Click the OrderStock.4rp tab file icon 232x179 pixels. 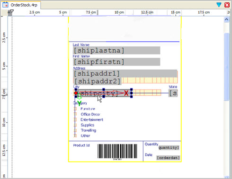(x=5, y=5)
